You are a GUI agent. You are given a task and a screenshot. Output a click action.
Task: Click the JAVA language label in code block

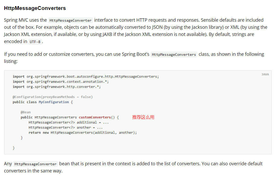(x=265, y=74)
